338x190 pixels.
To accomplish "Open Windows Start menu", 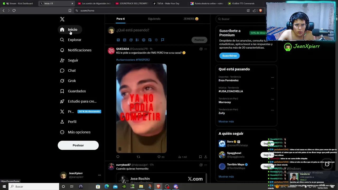I will click(x=4, y=187).
